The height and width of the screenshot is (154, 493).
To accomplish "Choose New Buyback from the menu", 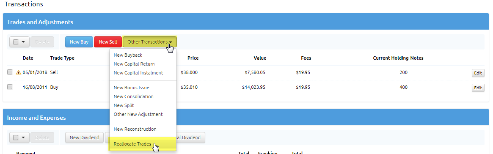I will tap(128, 55).
